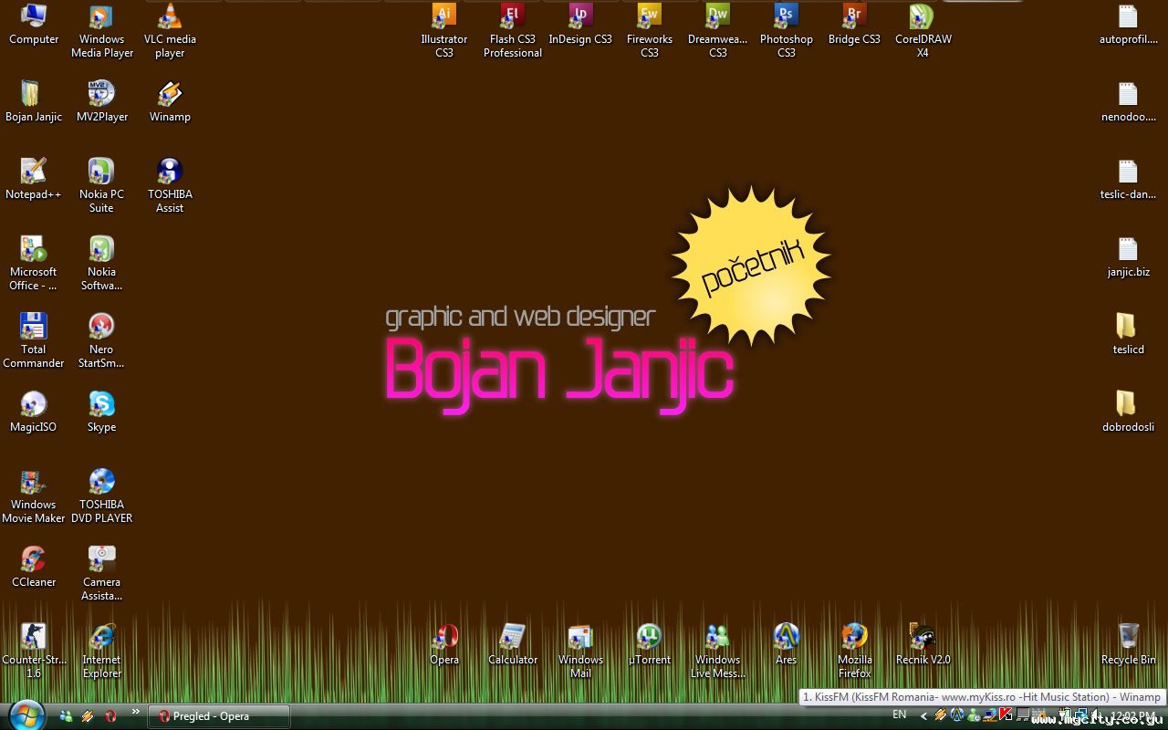Switch to the 'Pregled - Opera' taskbar button
The width and height of the screenshot is (1168, 730).
tap(220, 716)
